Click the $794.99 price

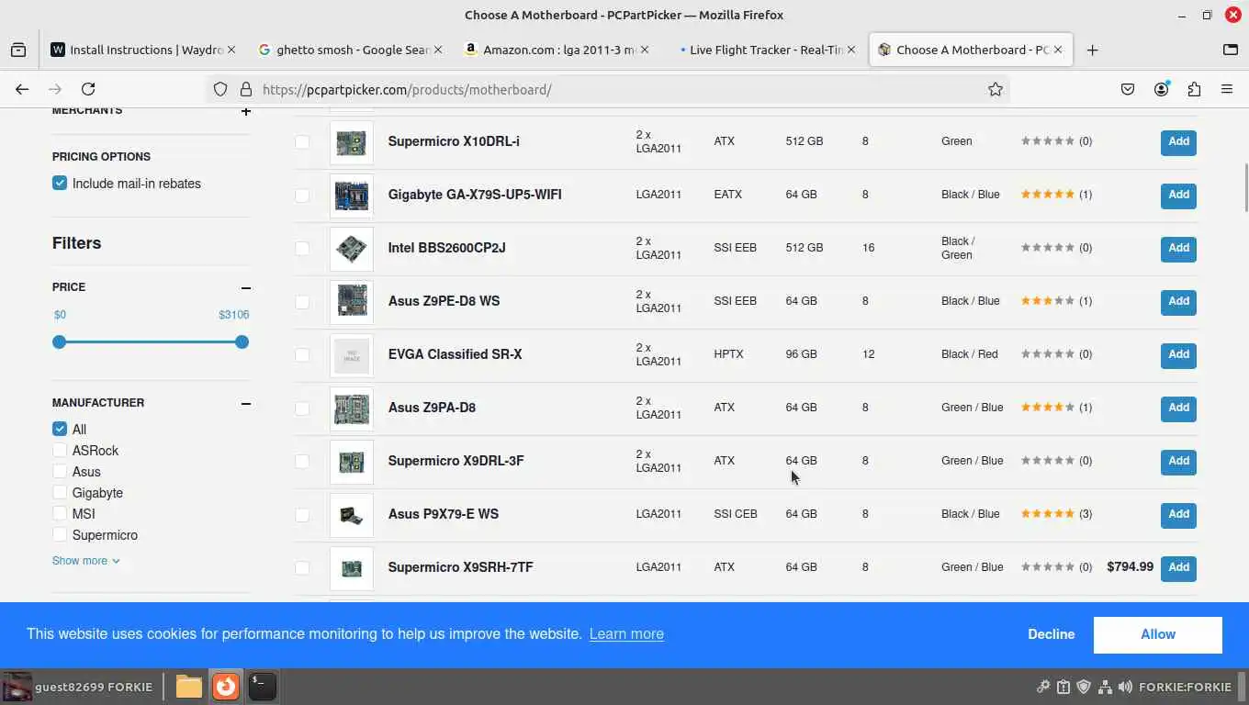click(1130, 567)
